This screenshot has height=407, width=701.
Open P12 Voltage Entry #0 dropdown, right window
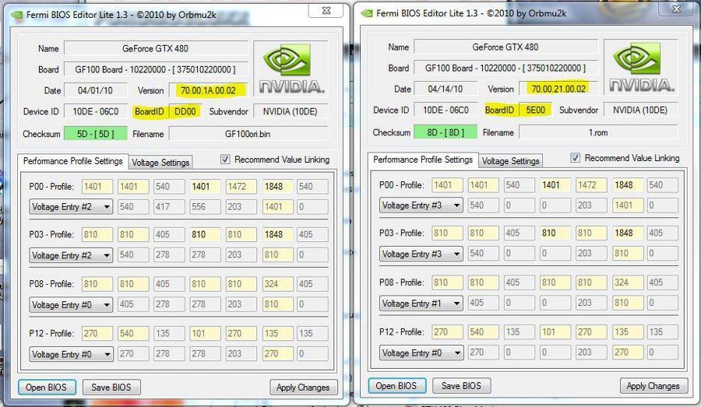[x=421, y=353]
